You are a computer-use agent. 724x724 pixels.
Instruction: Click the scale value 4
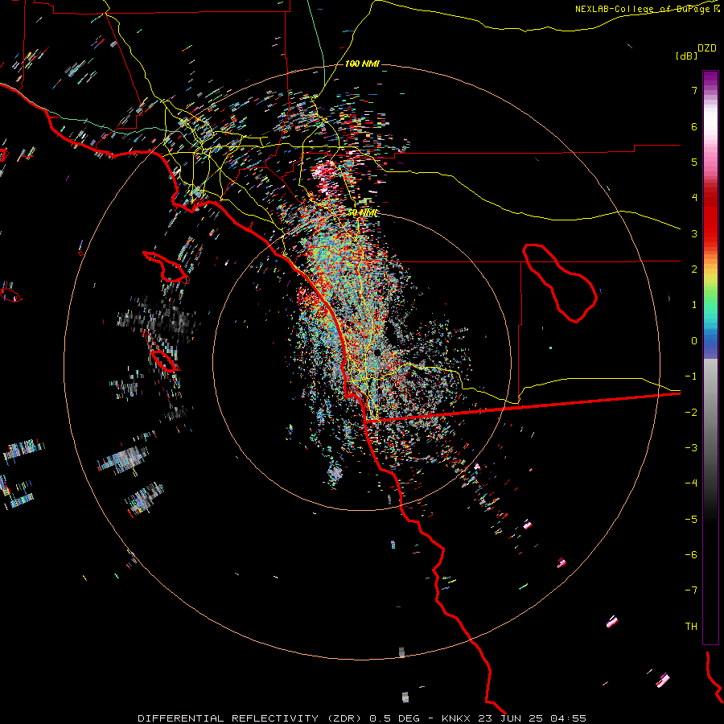(x=694, y=198)
